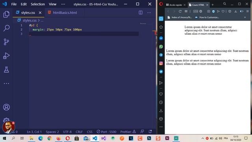The image size is (252, 142).
Task: Toggle the VPN badge in address bar
Action: 196,11
